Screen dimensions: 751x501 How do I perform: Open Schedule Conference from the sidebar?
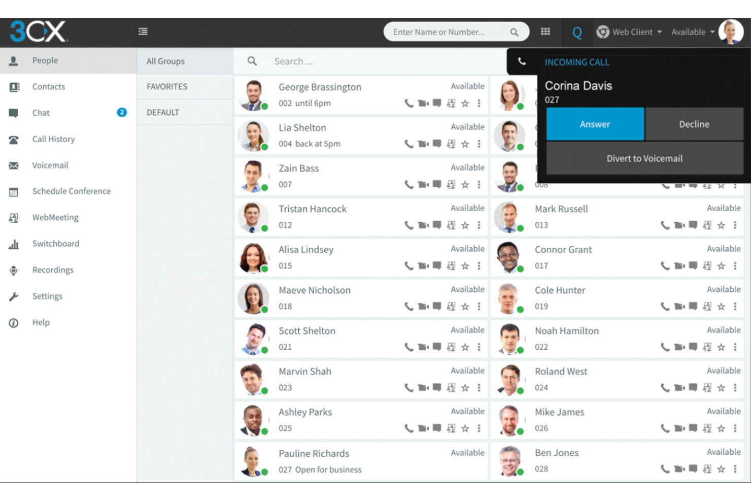click(x=71, y=191)
